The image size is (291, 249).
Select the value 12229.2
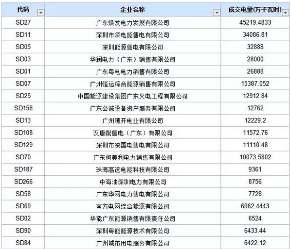point(255,120)
